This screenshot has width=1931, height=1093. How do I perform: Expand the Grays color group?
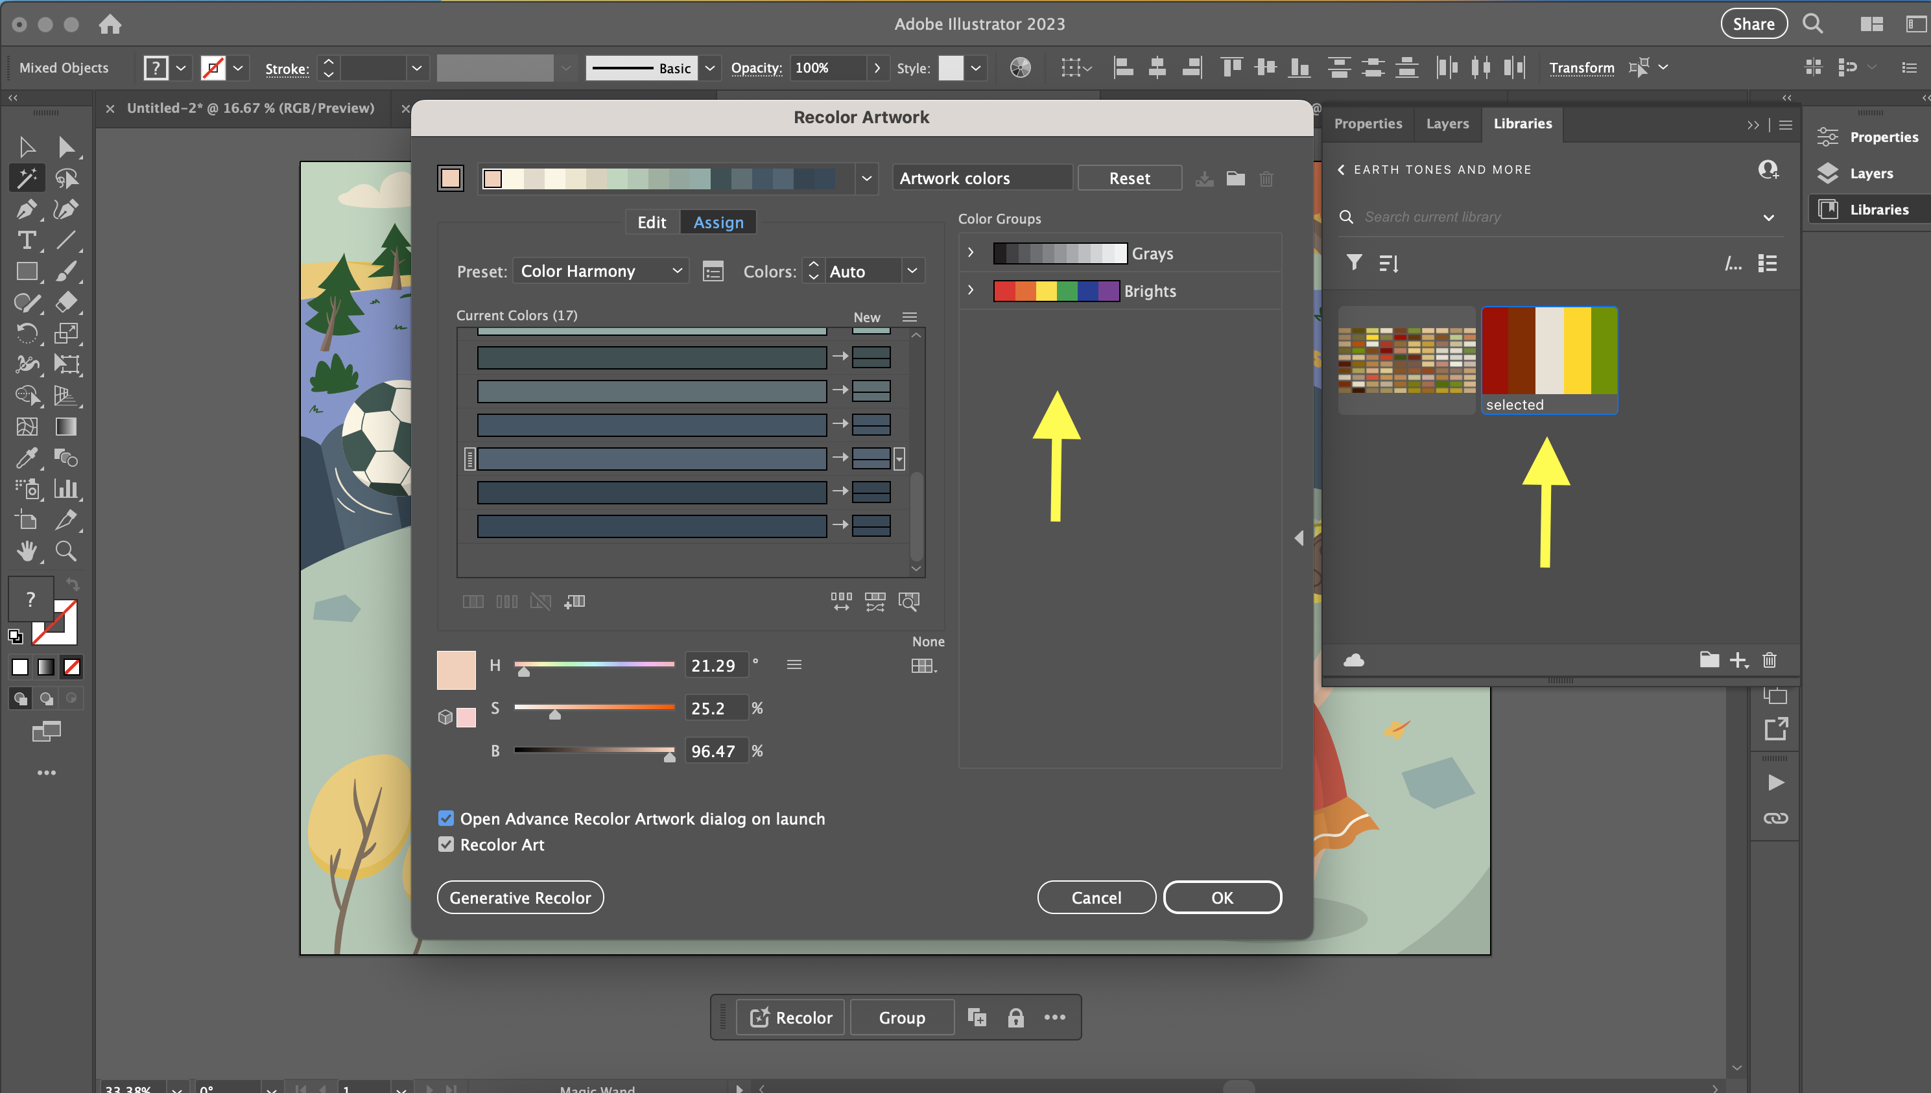click(971, 253)
